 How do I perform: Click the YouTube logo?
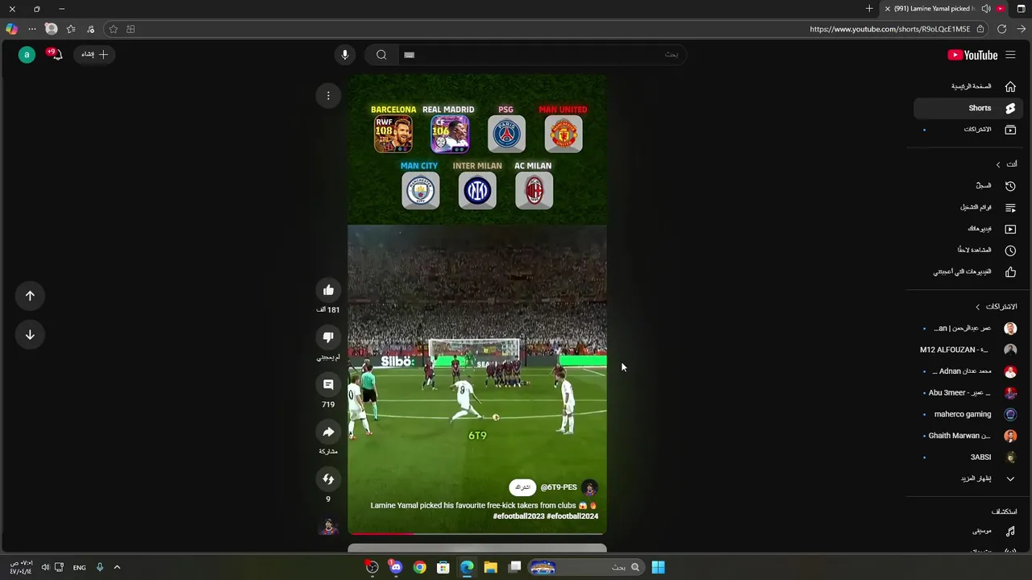click(x=972, y=55)
